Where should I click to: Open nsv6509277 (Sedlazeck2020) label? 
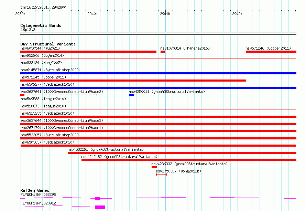pos(47,84)
